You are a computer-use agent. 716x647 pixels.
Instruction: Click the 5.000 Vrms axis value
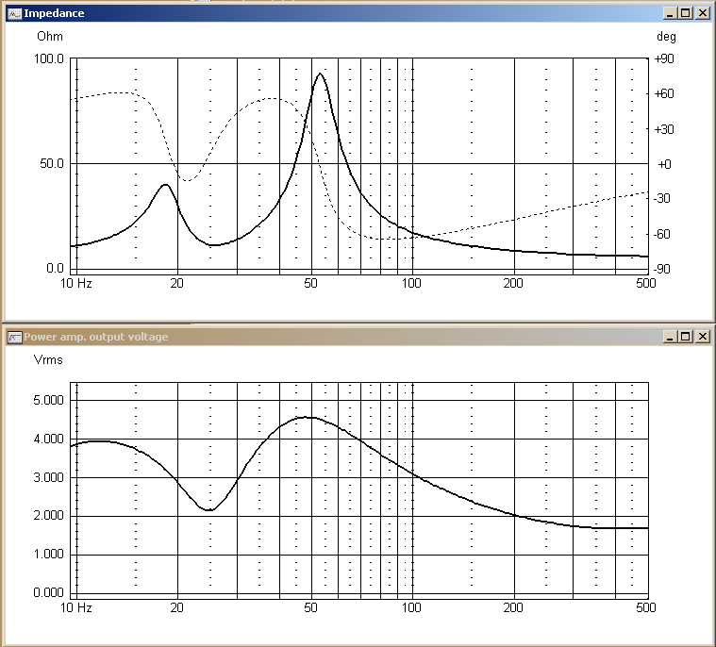click(x=48, y=400)
